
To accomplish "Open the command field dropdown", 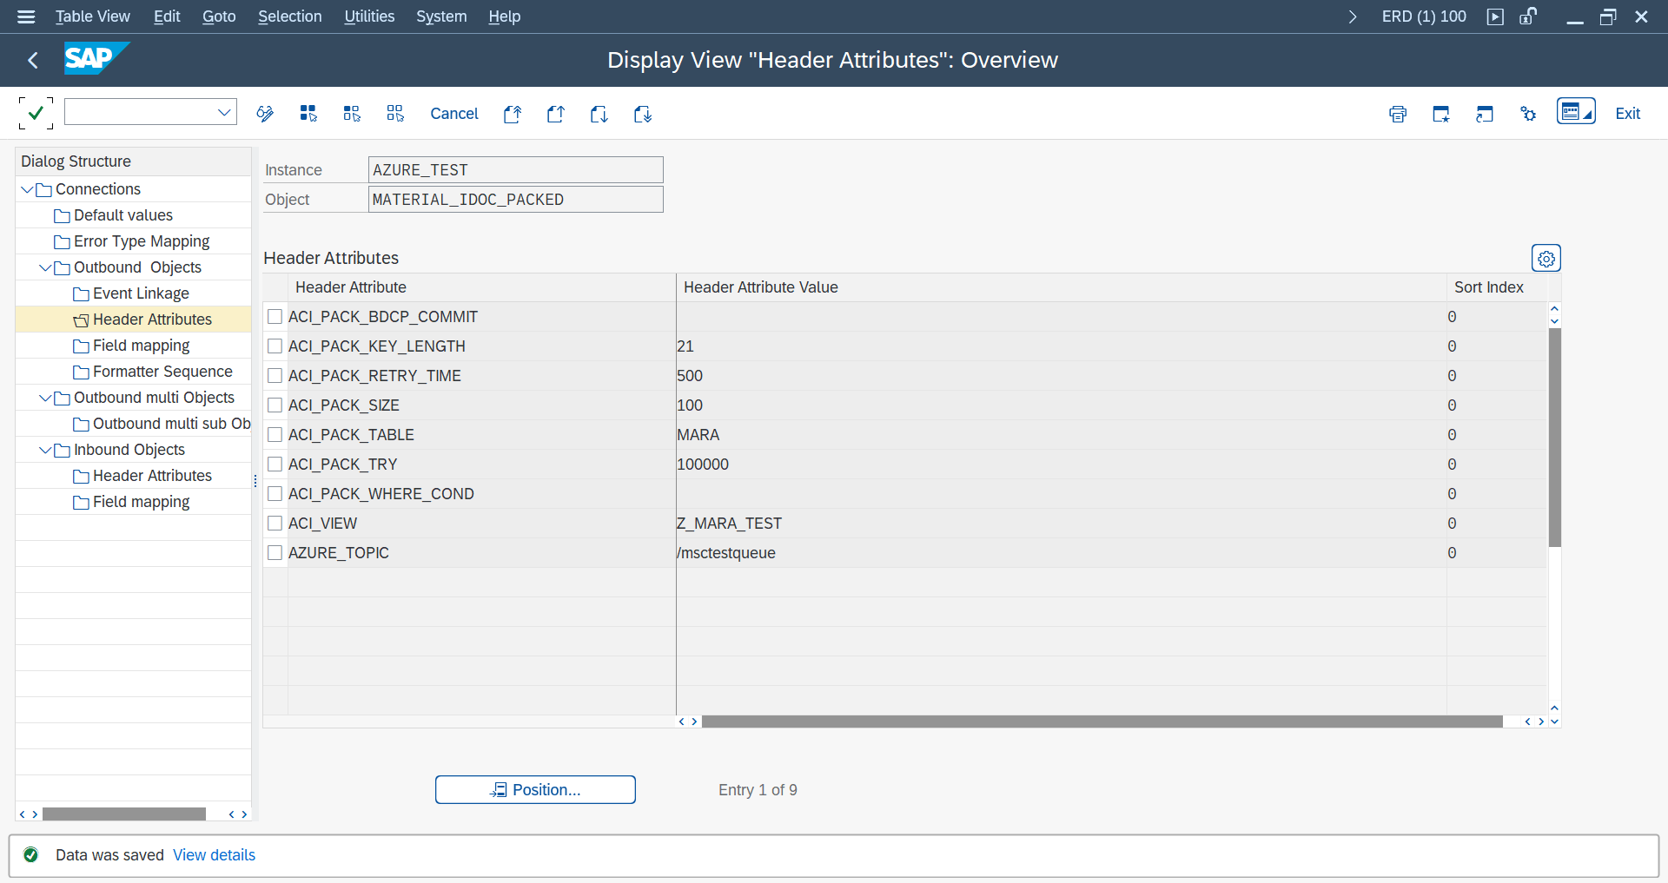I will pyautogui.click(x=224, y=112).
